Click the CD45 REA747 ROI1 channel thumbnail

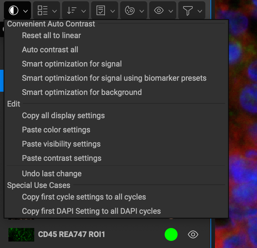click(21, 234)
